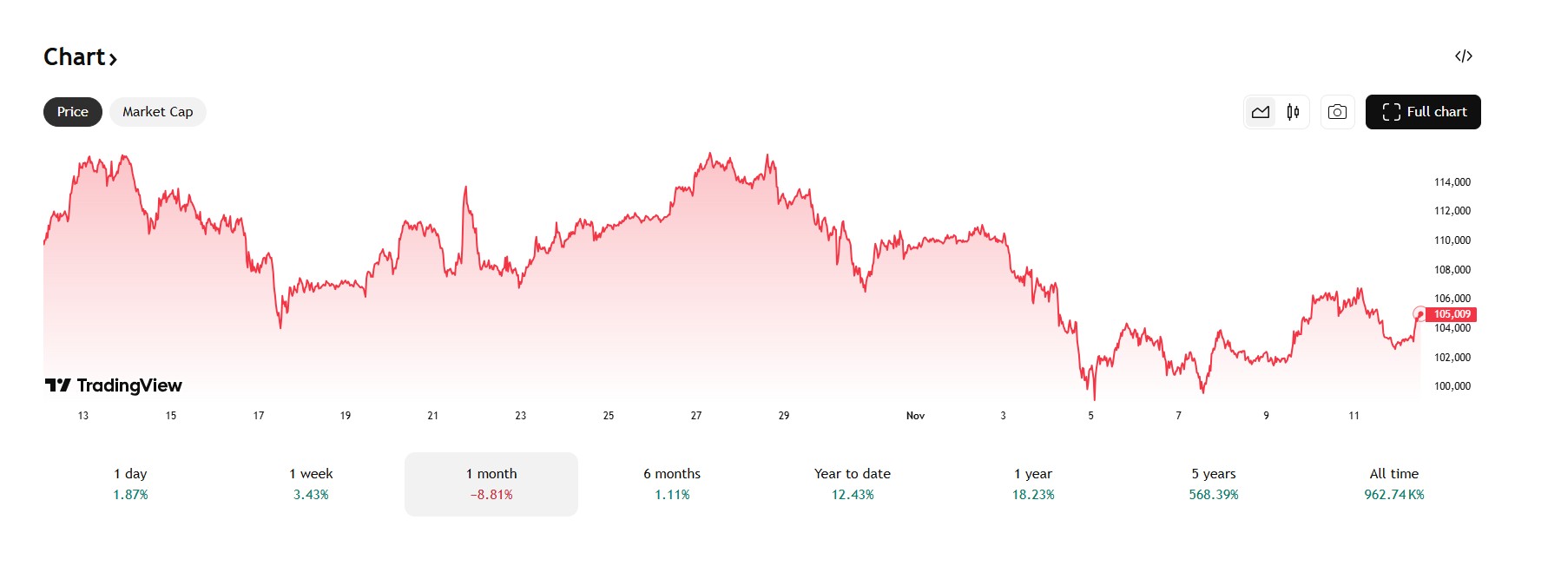Select Year to date range
The image size is (1561, 566).
pyautogui.click(x=853, y=484)
